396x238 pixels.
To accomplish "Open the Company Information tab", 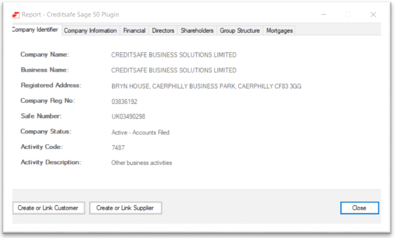I will click(90, 31).
